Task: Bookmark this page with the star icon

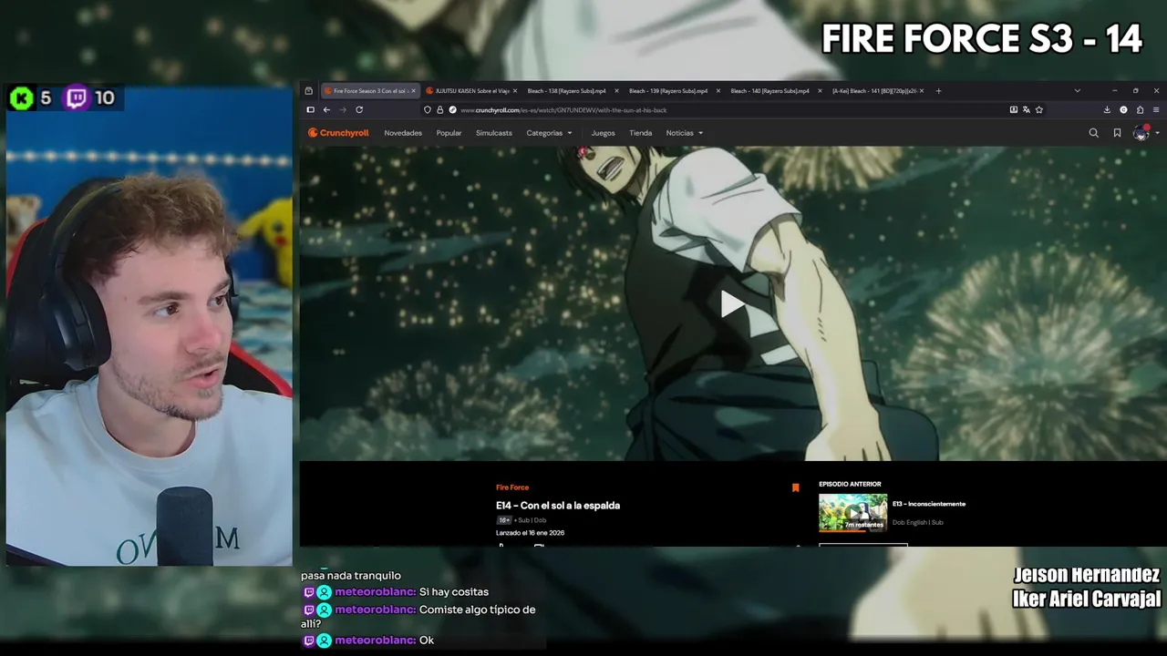Action: pos(1038,109)
